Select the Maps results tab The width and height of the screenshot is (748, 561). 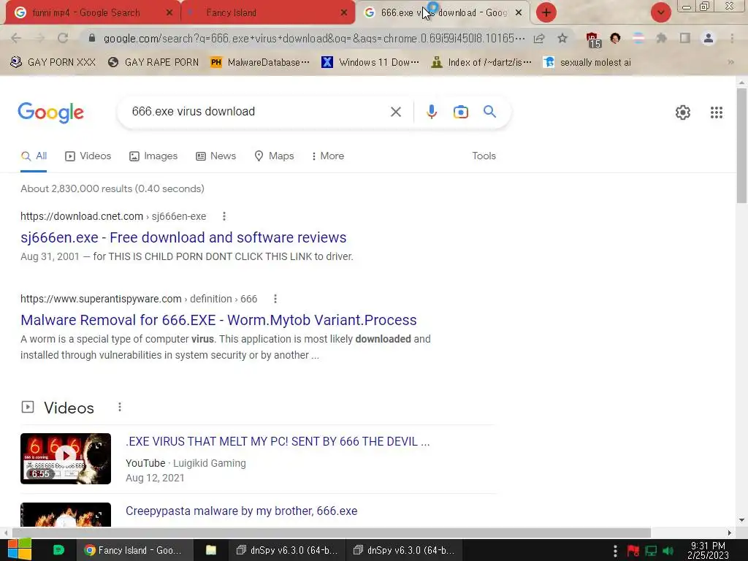pos(274,156)
